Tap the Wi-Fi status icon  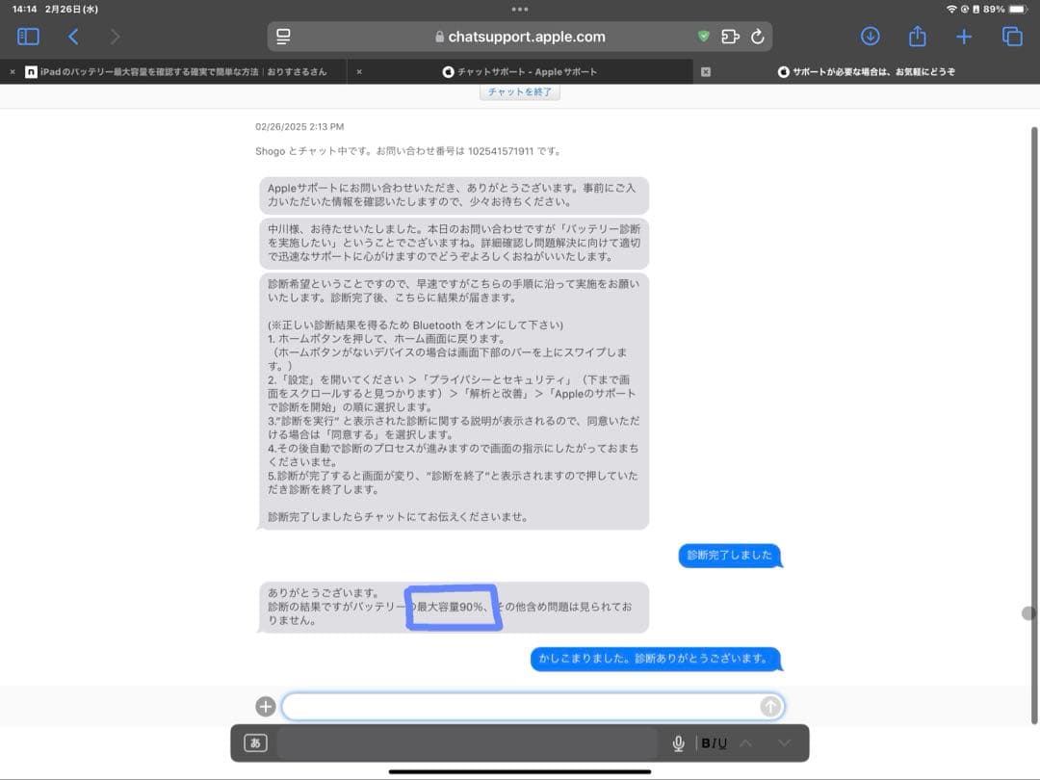951,10
